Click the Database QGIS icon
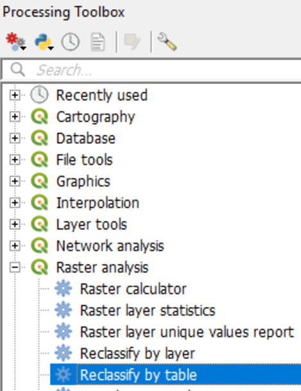This screenshot has width=301, height=391. coord(39,138)
